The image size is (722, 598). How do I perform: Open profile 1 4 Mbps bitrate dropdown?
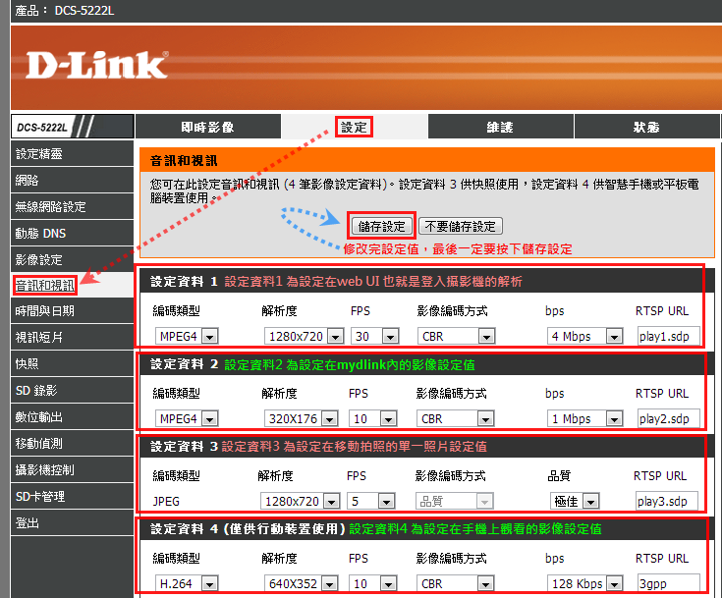[584, 337]
